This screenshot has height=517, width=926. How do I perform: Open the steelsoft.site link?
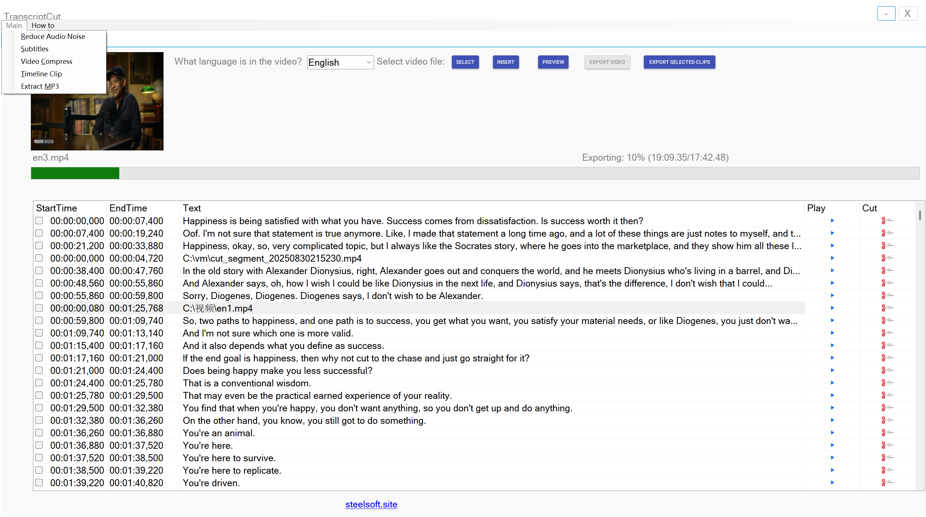click(x=371, y=504)
